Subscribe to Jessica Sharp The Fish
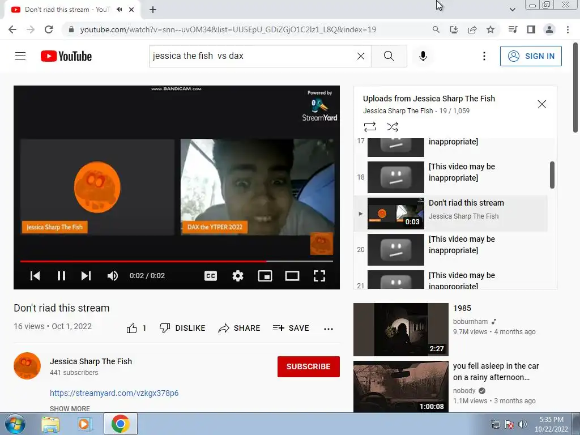This screenshot has height=435, width=580. (309, 366)
